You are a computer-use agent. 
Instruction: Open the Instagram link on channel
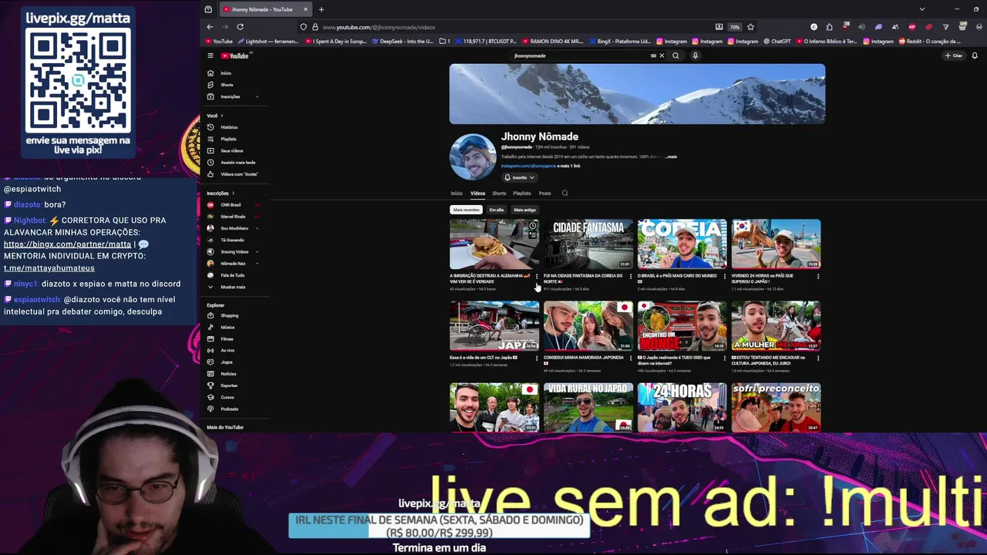coord(528,166)
